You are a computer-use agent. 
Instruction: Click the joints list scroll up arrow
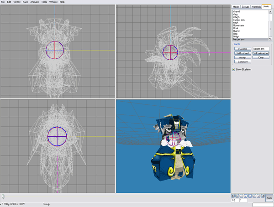pos(270,12)
